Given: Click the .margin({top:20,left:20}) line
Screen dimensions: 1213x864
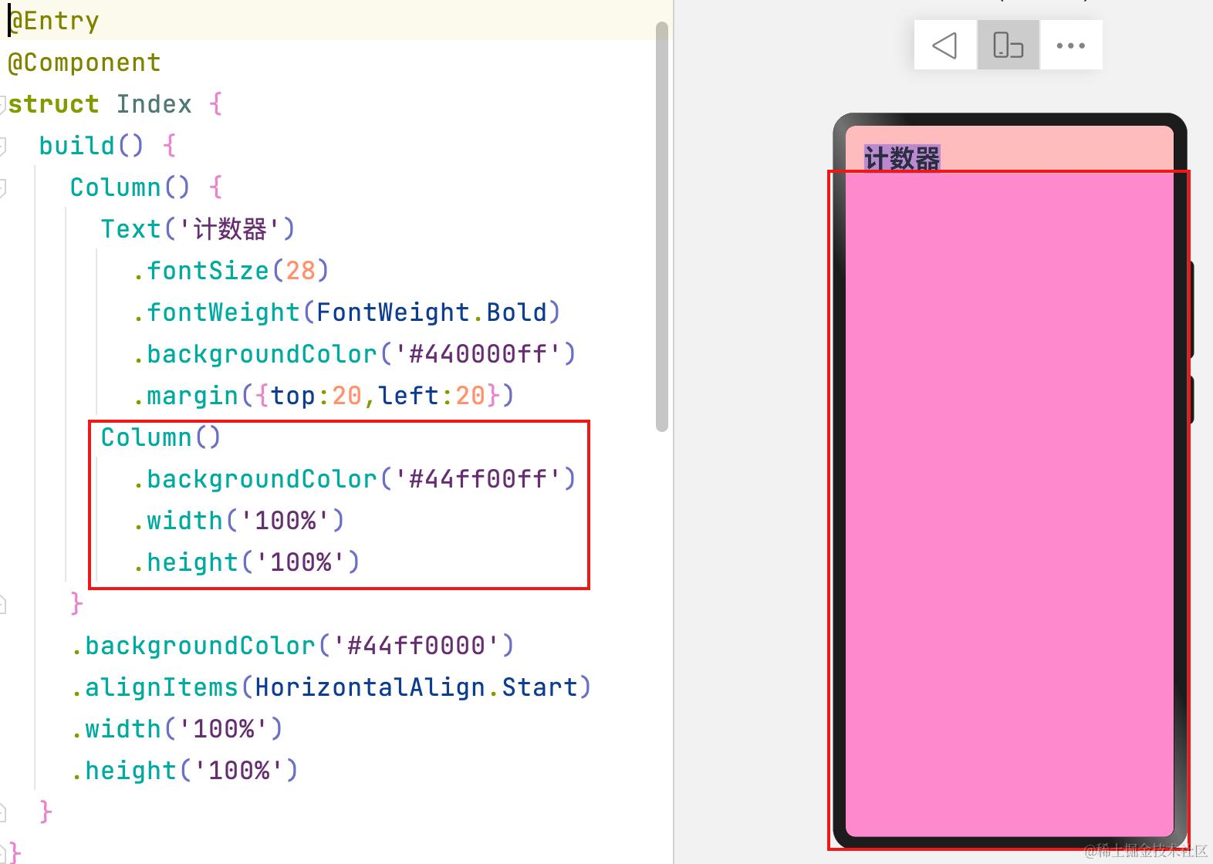Looking at the screenshot, I should [x=323, y=396].
